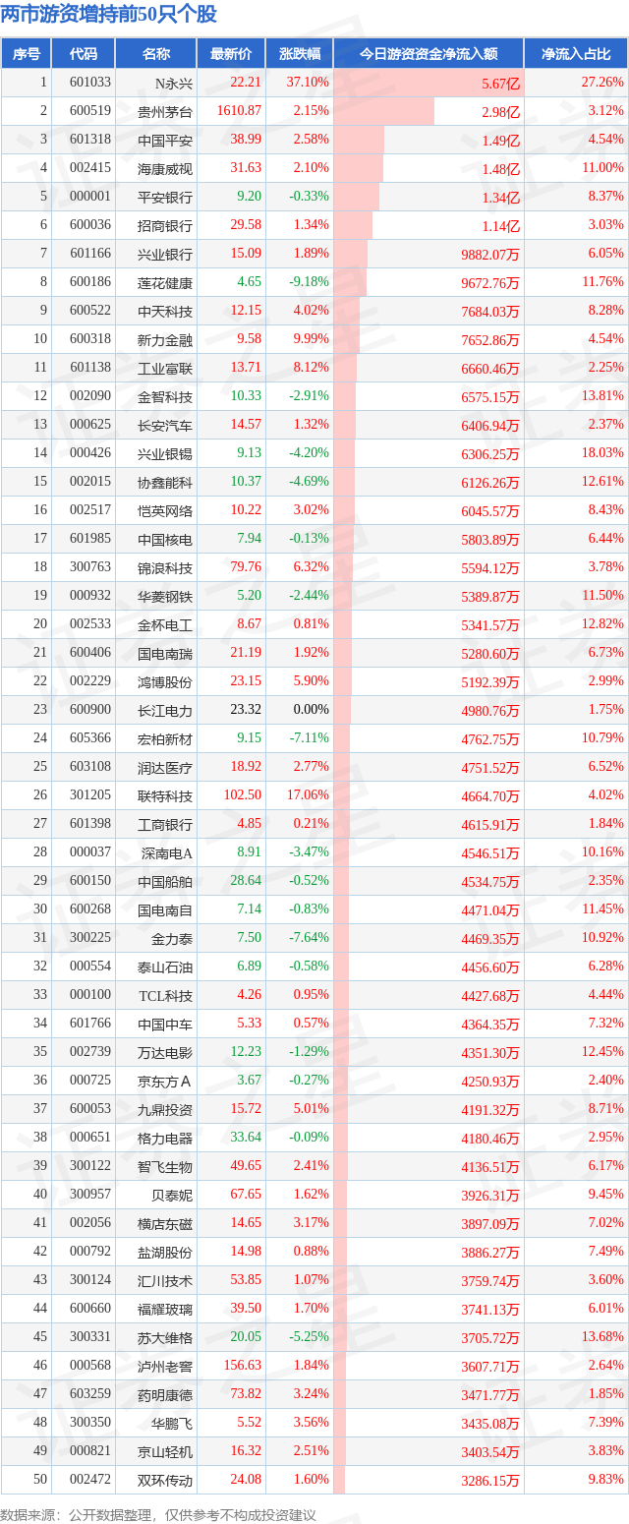
Task: Select stock name 格力电器
Action: (165, 1139)
